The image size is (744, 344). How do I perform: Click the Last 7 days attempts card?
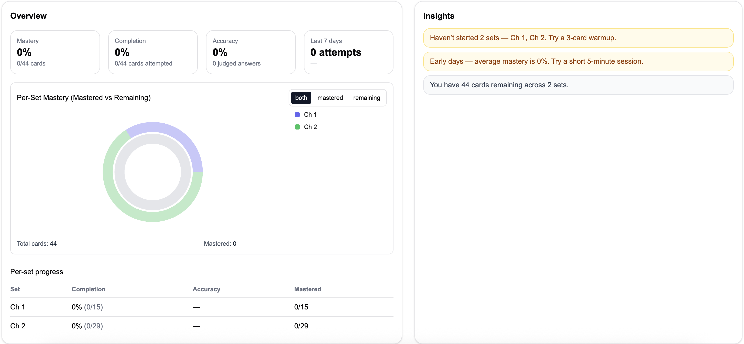click(x=348, y=52)
